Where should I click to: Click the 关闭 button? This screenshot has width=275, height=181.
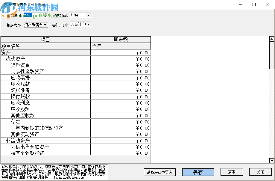[x=260, y=172]
